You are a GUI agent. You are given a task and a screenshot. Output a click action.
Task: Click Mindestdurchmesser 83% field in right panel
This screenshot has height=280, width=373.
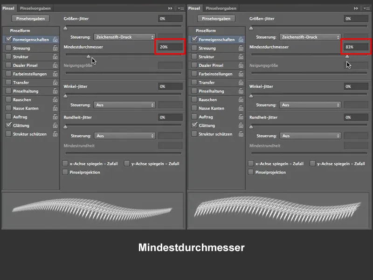coord(356,47)
